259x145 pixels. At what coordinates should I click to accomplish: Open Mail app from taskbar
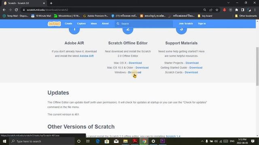(x=116, y=141)
